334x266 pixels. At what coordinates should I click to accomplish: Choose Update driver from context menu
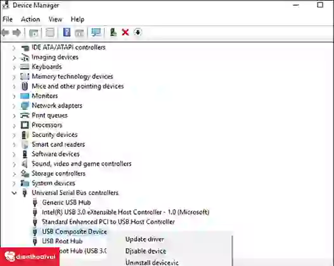145,239
